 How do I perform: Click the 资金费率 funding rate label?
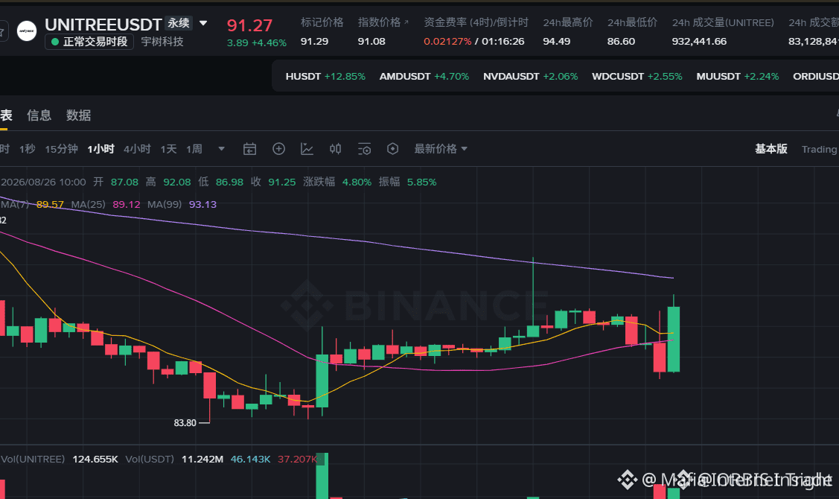click(x=476, y=22)
